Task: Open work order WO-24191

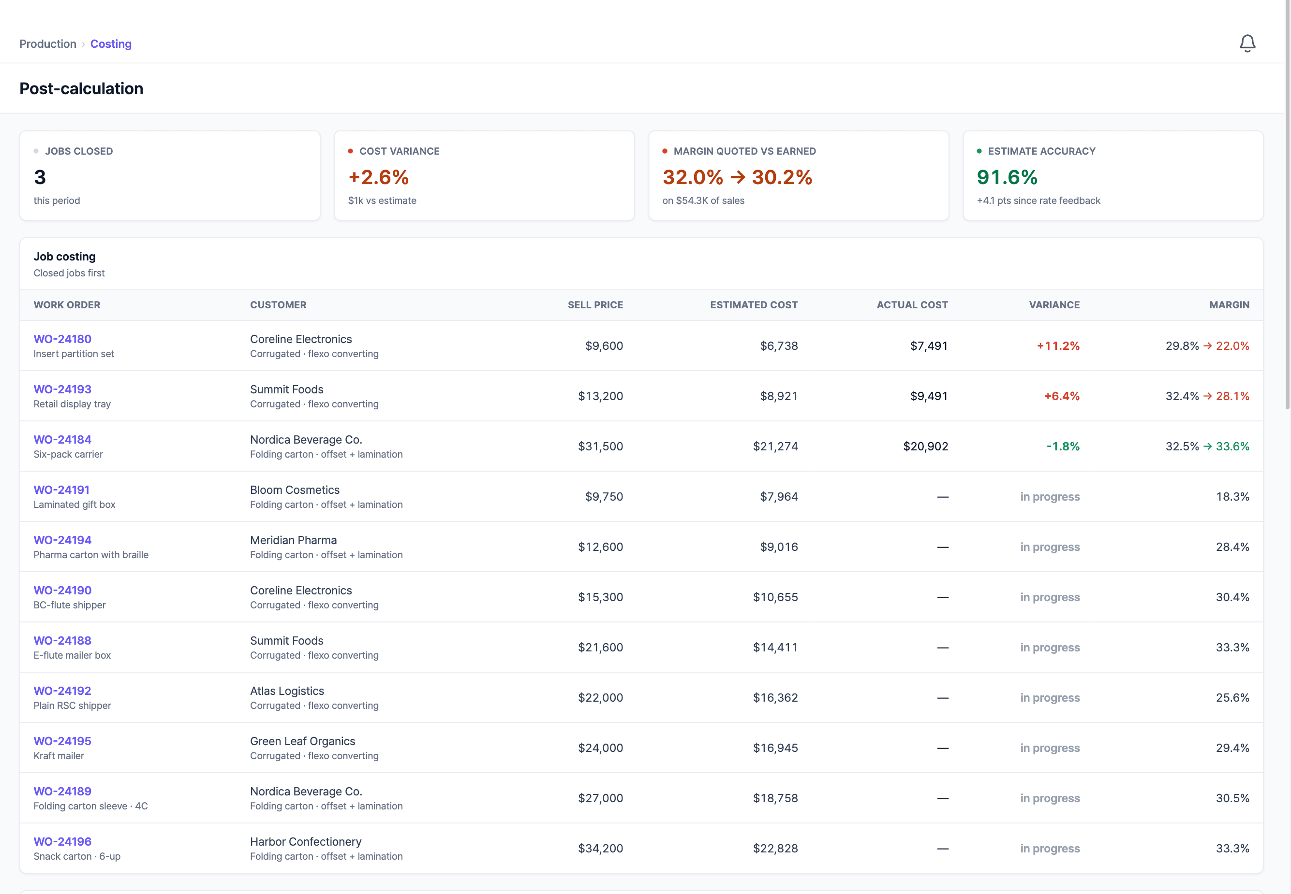Action: (61, 490)
